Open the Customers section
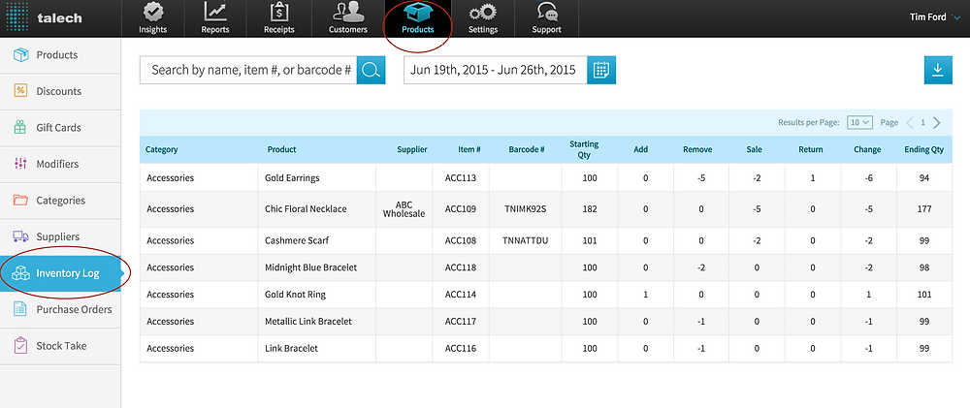Viewport: 970px width, 408px height. [x=347, y=18]
